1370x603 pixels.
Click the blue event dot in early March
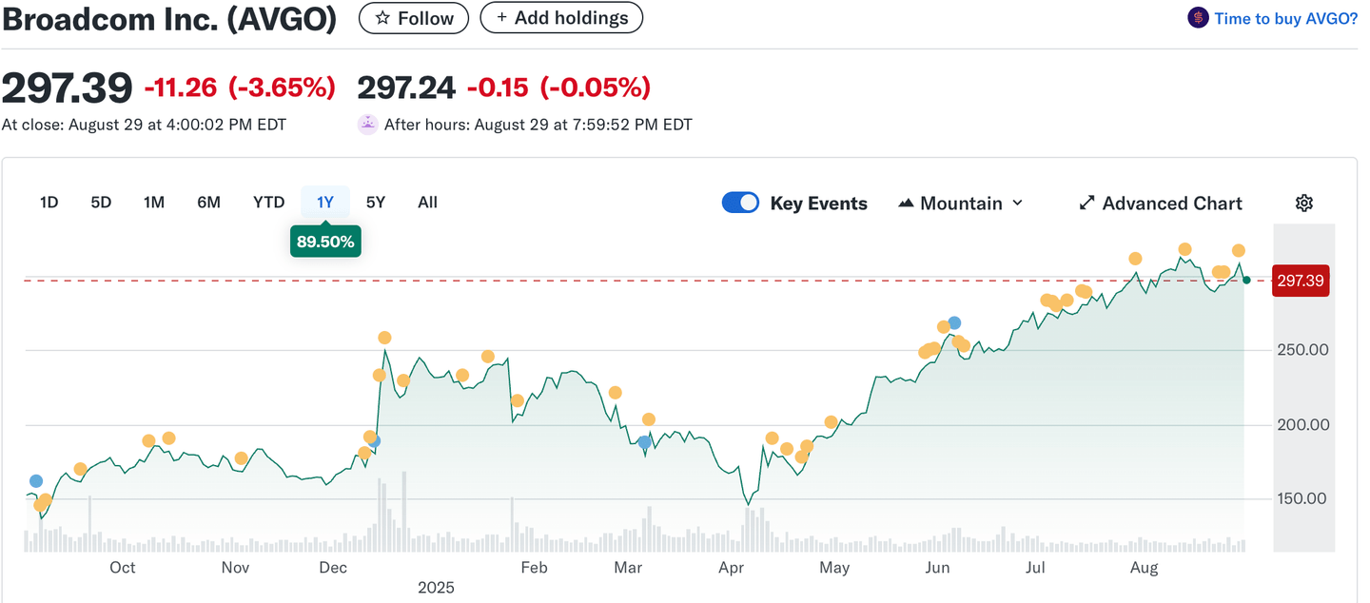click(645, 442)
